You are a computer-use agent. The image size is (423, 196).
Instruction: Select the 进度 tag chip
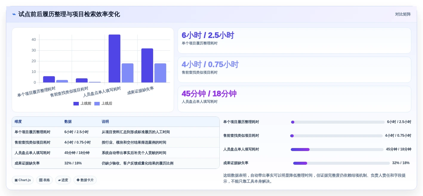tap(63, 180)
